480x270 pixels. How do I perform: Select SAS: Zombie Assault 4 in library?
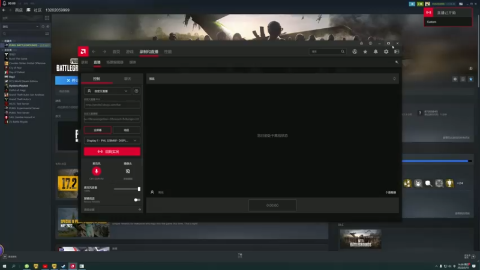(22, 117)
